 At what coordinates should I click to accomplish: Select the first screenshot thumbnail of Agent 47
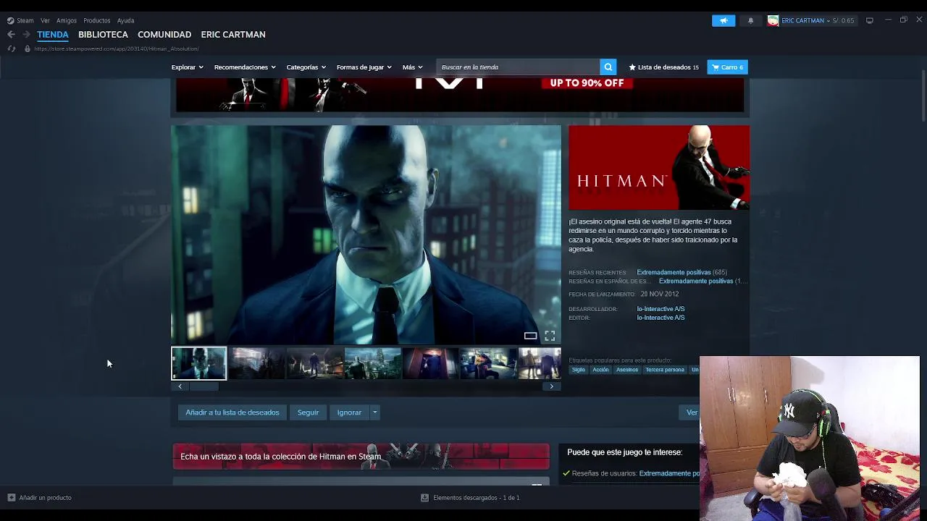click(x=199, y=363)
